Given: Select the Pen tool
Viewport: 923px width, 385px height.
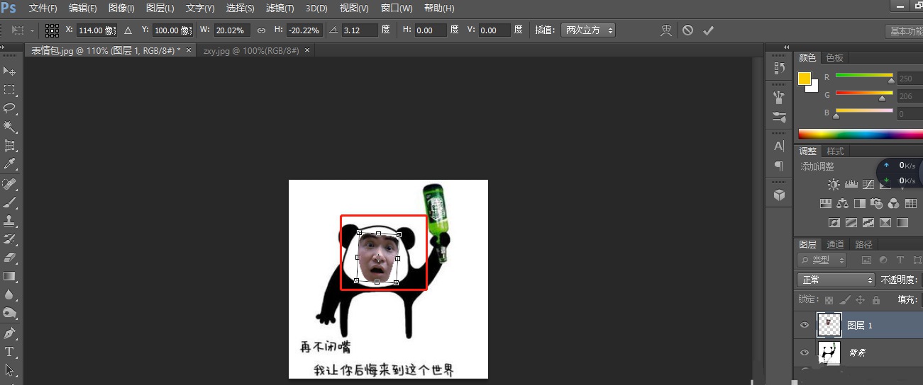Looking at the screenshot, I should (10, 333).
